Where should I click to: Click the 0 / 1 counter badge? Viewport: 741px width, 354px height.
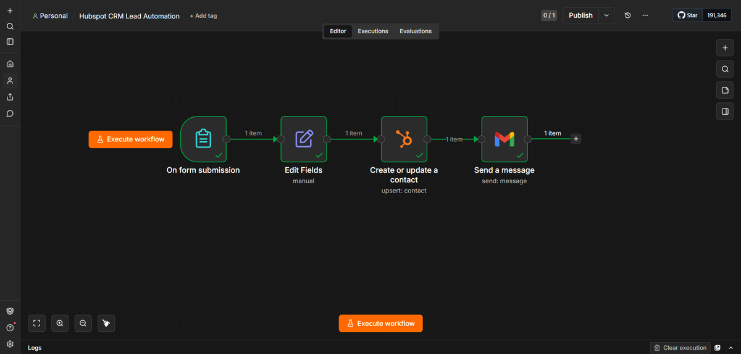click(x=549, y=15)
